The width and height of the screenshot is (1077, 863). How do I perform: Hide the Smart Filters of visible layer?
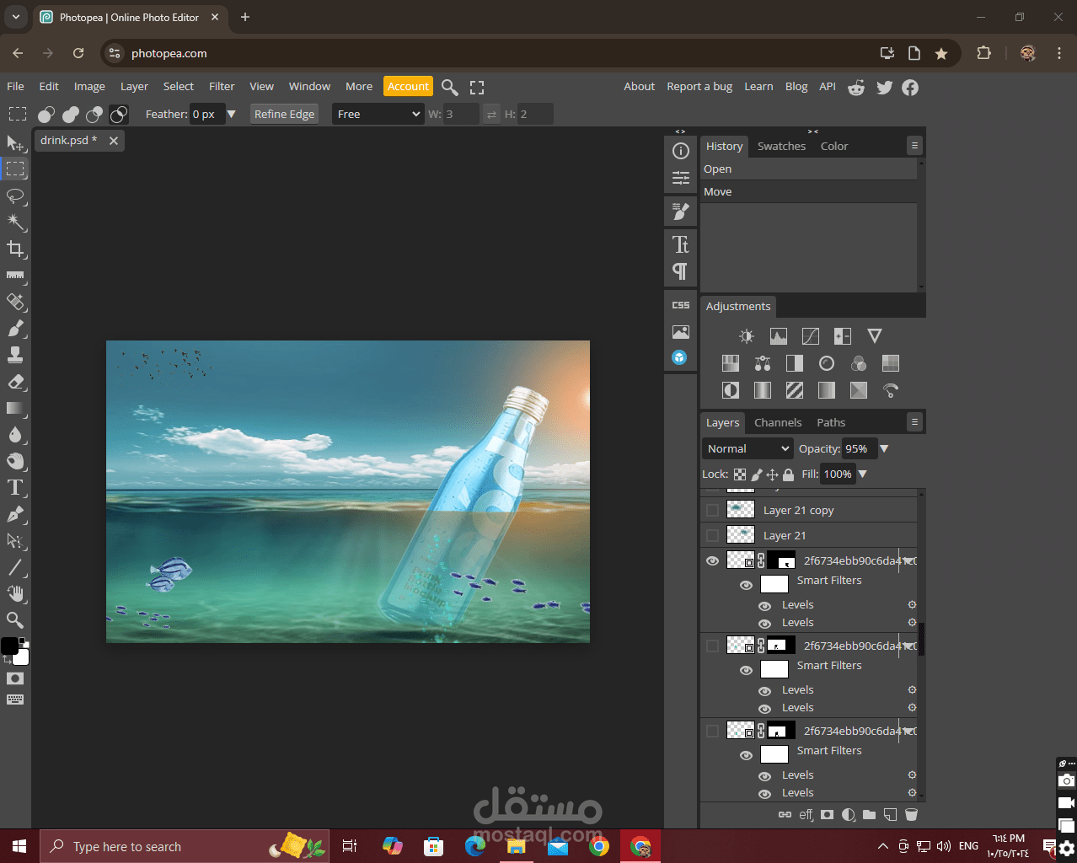746,586
